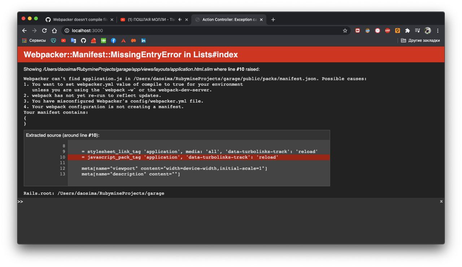Open the Extensions puzzle menu
Viewport: 462px width, 267px height.
point(407,31)
